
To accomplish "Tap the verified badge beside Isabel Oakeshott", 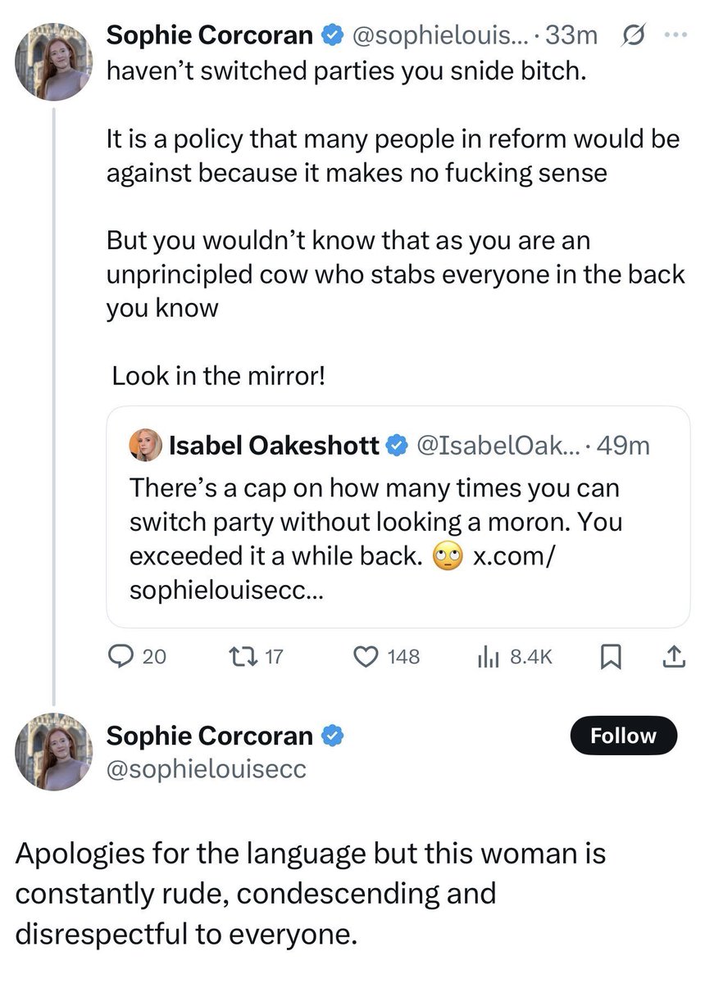I will [x=397, y=446].
